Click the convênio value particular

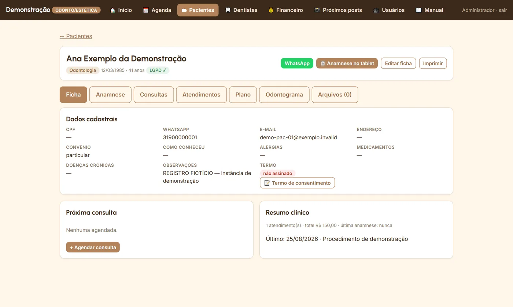click(x=78, y=155)
